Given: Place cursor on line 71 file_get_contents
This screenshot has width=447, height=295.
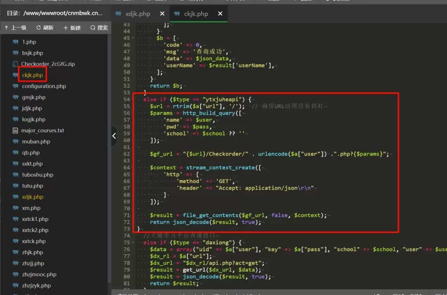Looking at the screenshot, I should tap(210, 215).
